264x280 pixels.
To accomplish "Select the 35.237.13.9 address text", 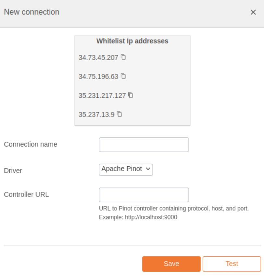I will click(x=96, y=114).
